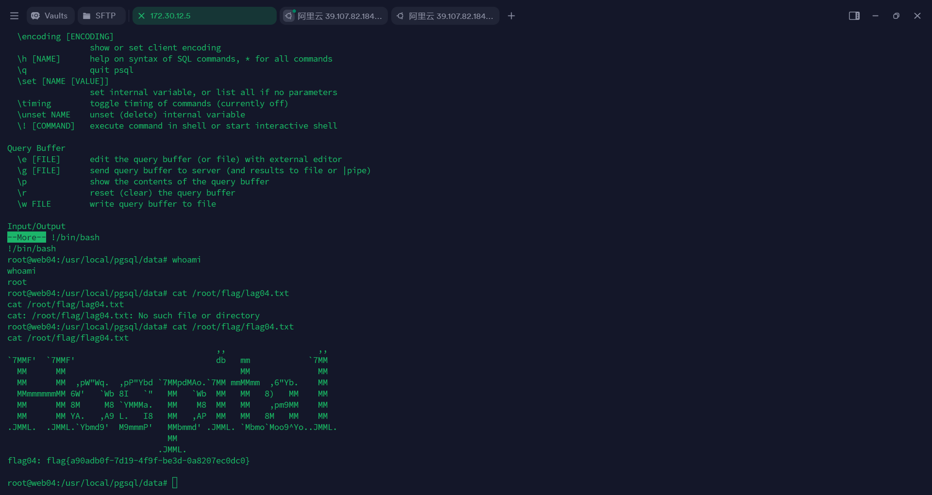The width and height of the screenshot is (932, 495).
Task: Open the hamburger main menu
Action: pyautogui.click(x=14, y=16)
